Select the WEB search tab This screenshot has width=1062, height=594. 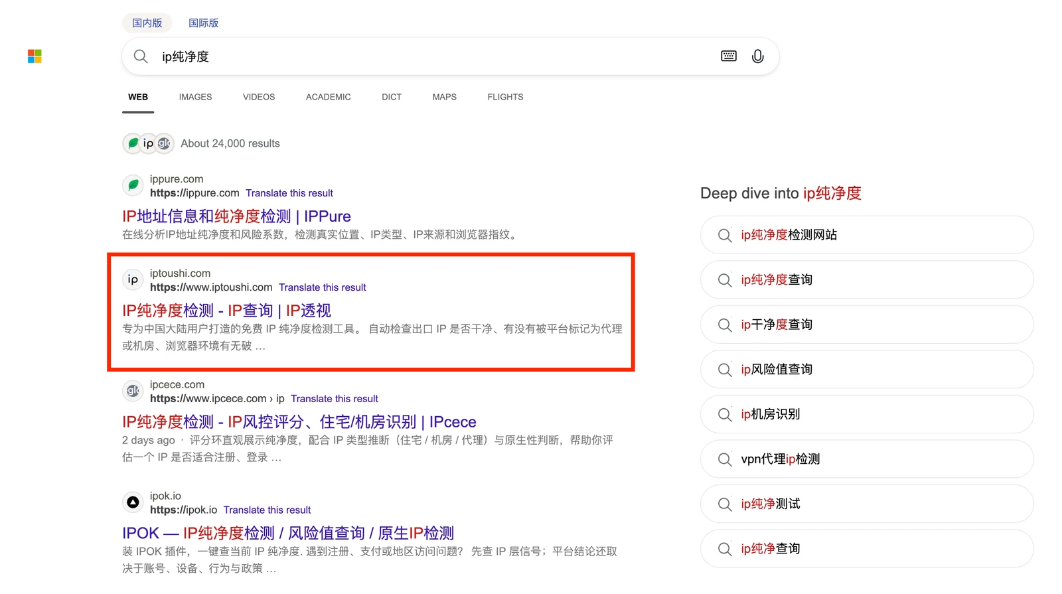point(138,97)
